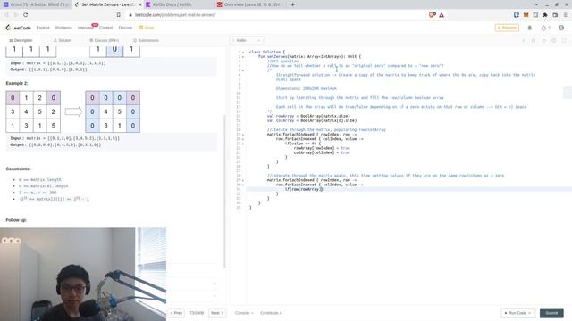Collapse the first row.forEachIndexed block fold
This screenshot has width=572, height=321.
(x=243, y=139)
